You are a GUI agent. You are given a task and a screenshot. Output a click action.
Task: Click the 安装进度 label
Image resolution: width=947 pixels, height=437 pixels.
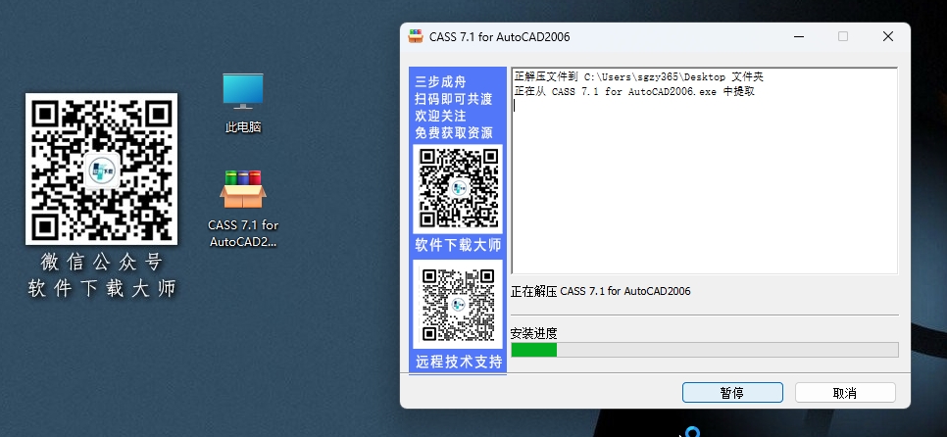pyautogui.click(x=534, y=333)
